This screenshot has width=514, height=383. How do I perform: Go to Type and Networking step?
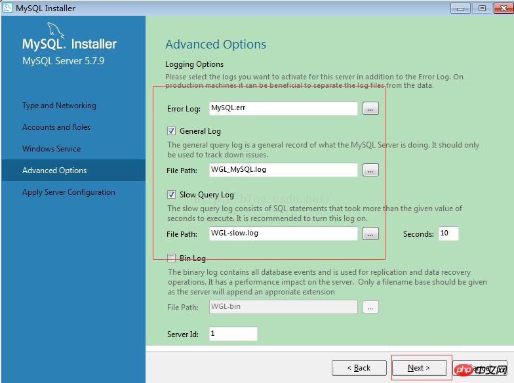click(59, 106)
